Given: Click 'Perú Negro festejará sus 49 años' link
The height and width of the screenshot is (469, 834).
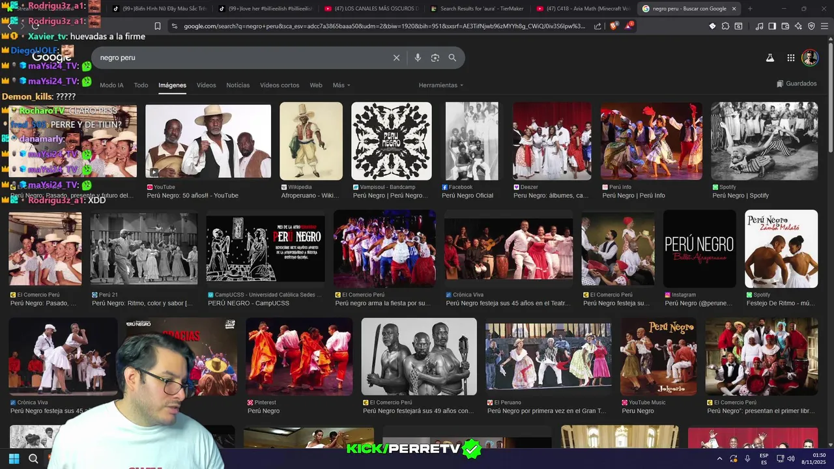Looking at the screenshot, I should [418, 411].
